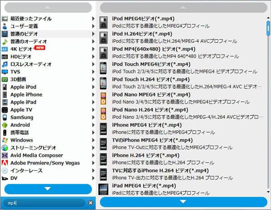Click the HD badge icon for HDビデオ
Screen dimensions: 271x210
click(x=5, y=57)
